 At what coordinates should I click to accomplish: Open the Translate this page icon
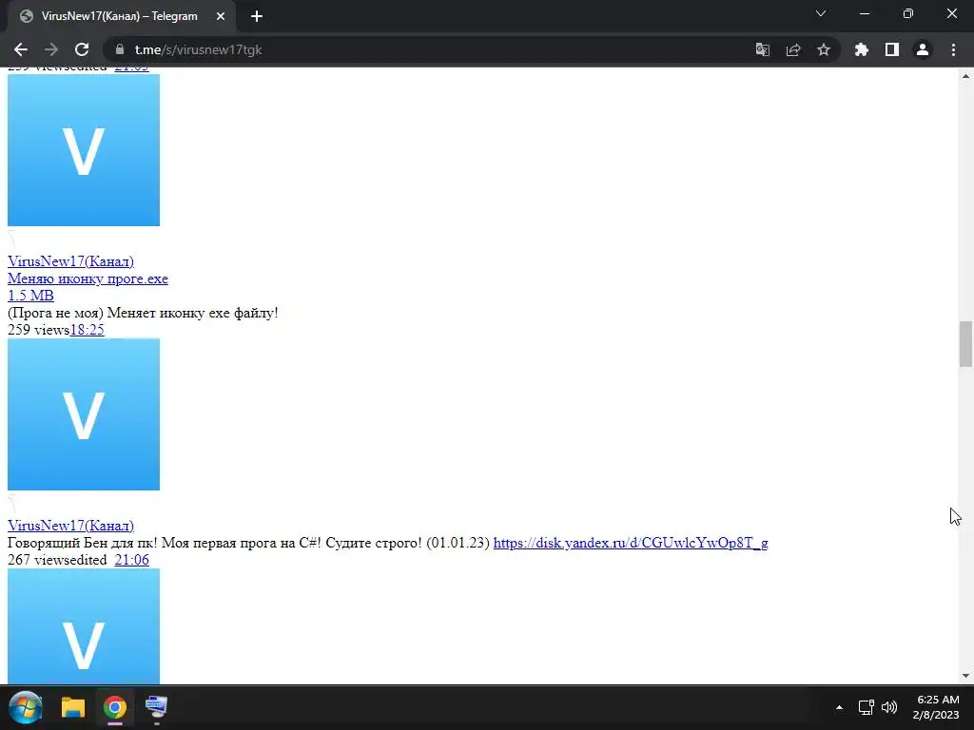coord(762,49)
